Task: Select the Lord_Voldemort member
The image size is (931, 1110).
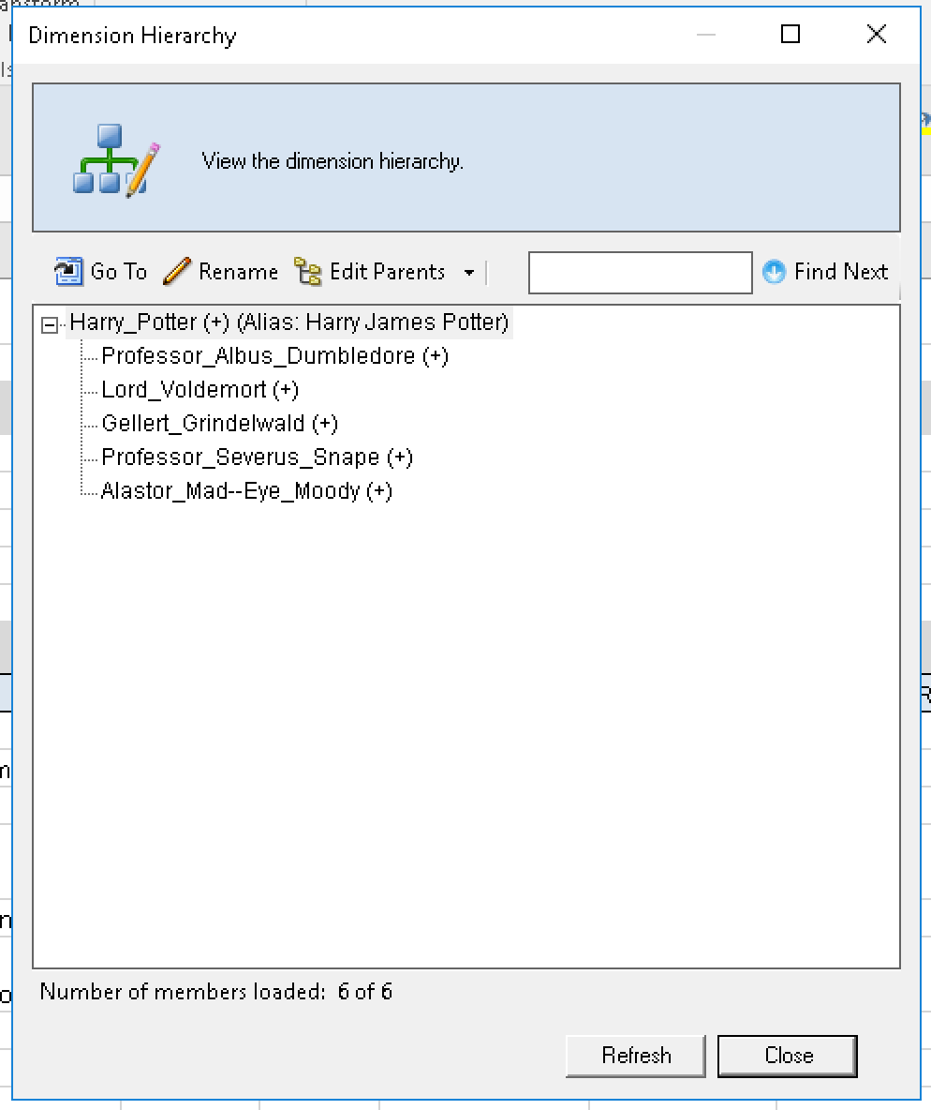Action: (x=199, y=390)
